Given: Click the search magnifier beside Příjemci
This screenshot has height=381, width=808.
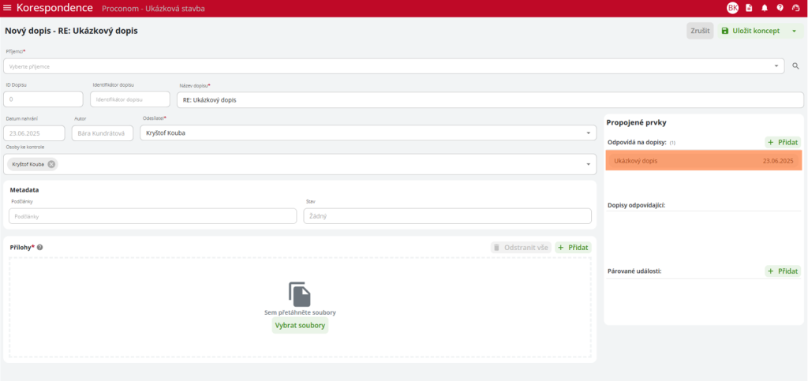Looking at the screenshot, I should click(x=795, y=66).
